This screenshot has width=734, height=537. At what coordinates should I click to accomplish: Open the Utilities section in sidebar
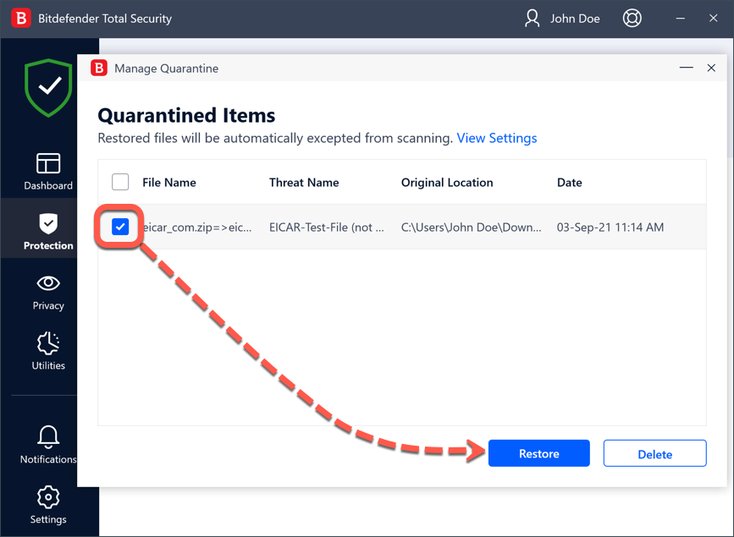coord(47,351)
